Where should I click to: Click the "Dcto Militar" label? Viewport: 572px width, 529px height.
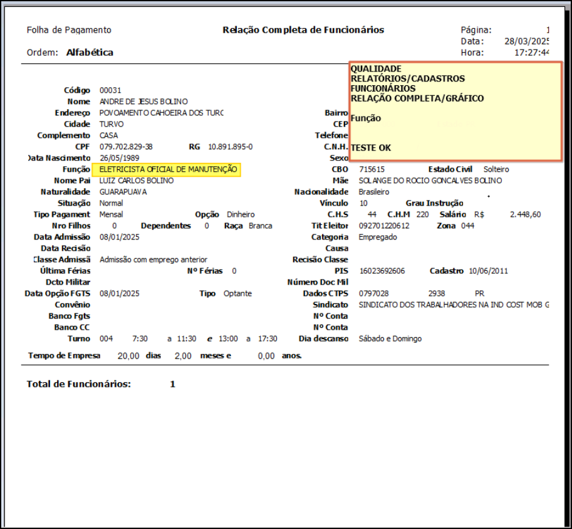tap(68, 282)
